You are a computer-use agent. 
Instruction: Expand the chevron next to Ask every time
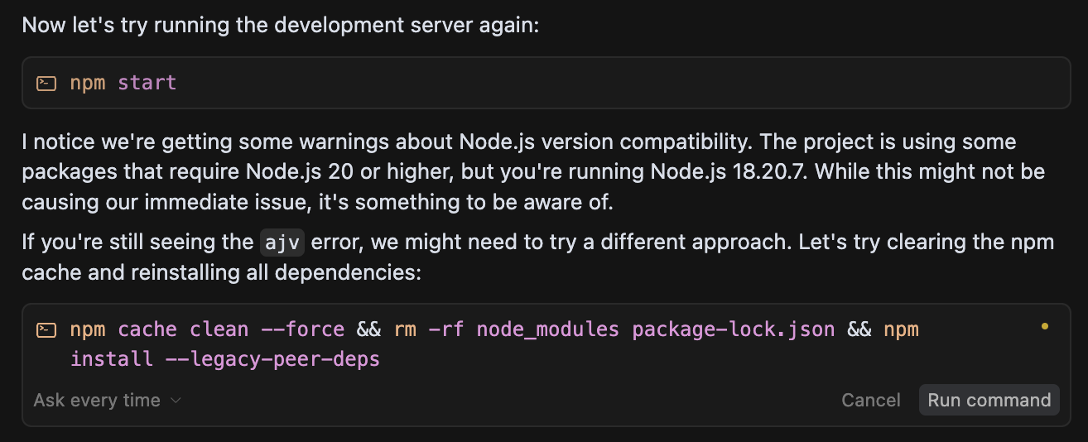point(175,401)
